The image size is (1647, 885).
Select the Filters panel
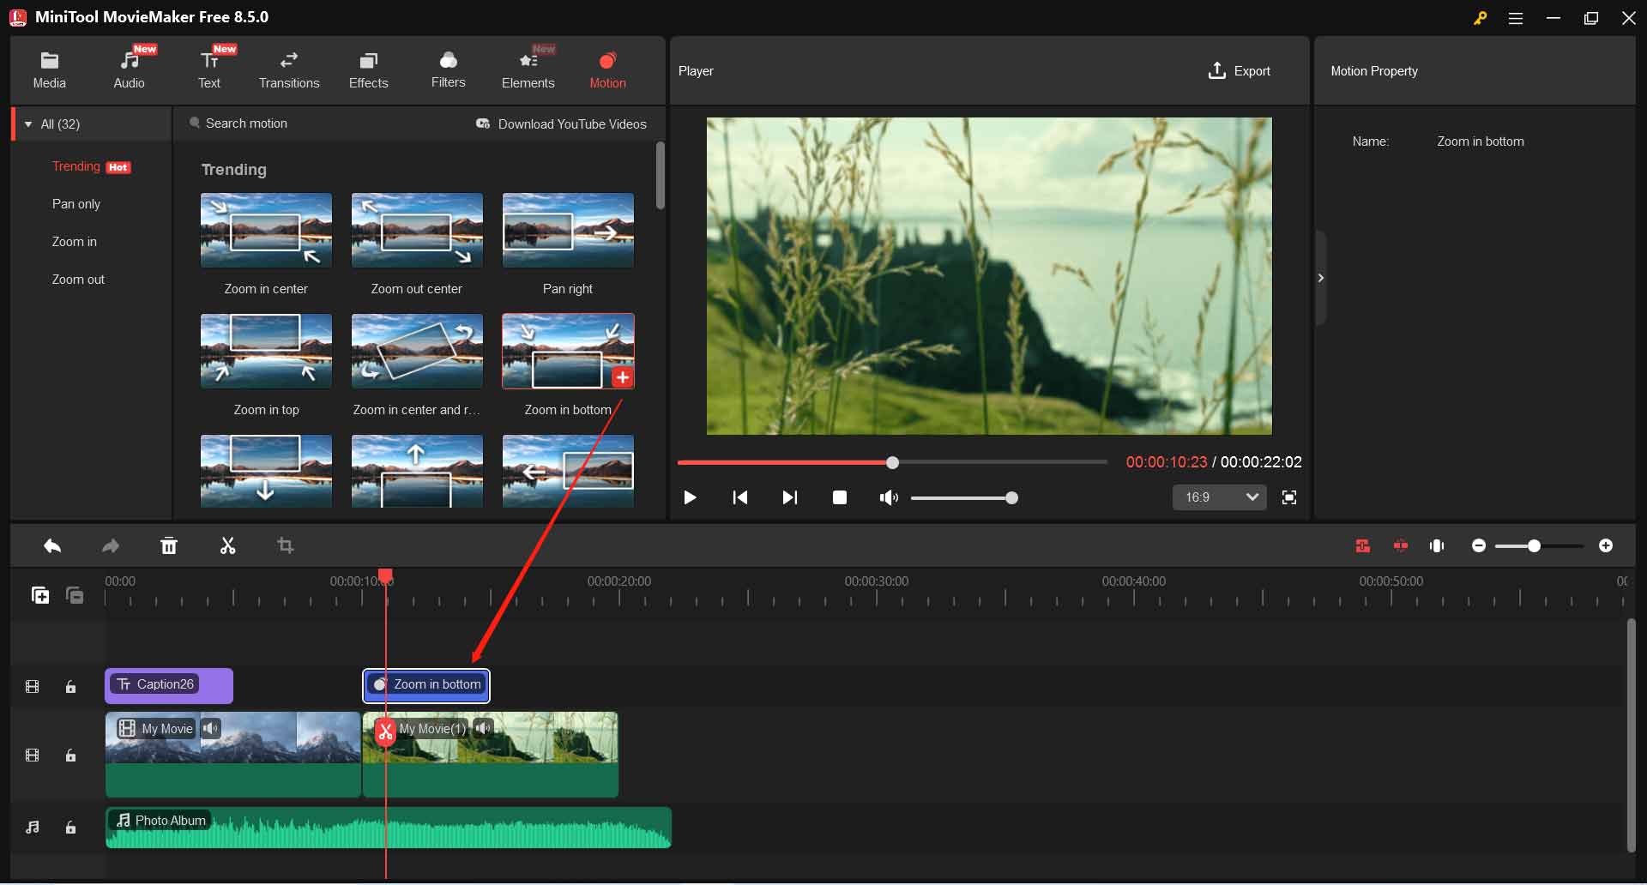pyautogui.click(x=448, y=69)
